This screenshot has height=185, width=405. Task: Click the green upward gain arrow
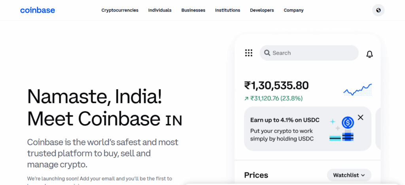246,98
